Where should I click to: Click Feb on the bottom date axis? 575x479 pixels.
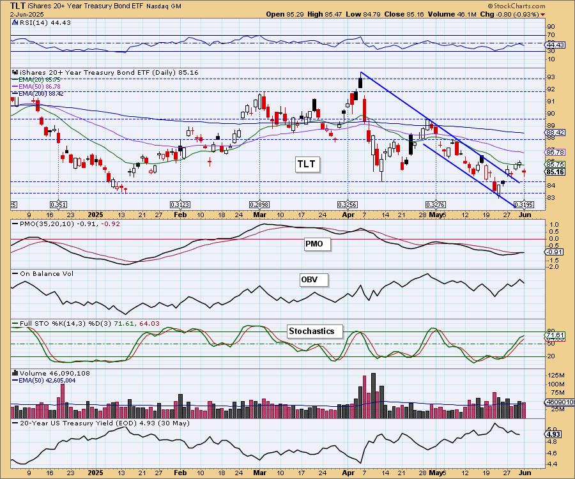[x=180, y=473]
